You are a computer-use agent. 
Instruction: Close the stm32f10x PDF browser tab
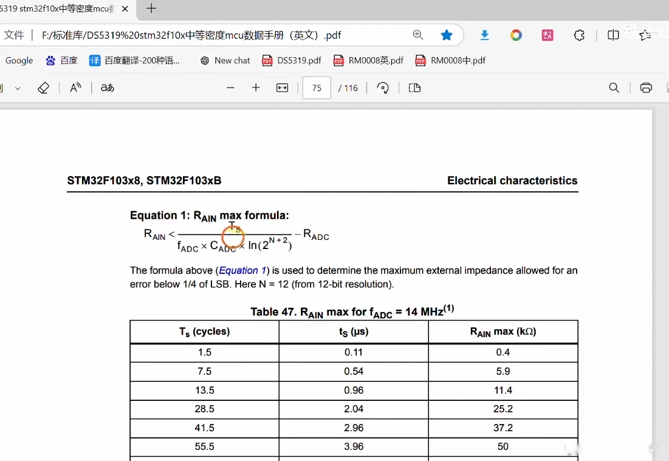click(x=125, y=9)
